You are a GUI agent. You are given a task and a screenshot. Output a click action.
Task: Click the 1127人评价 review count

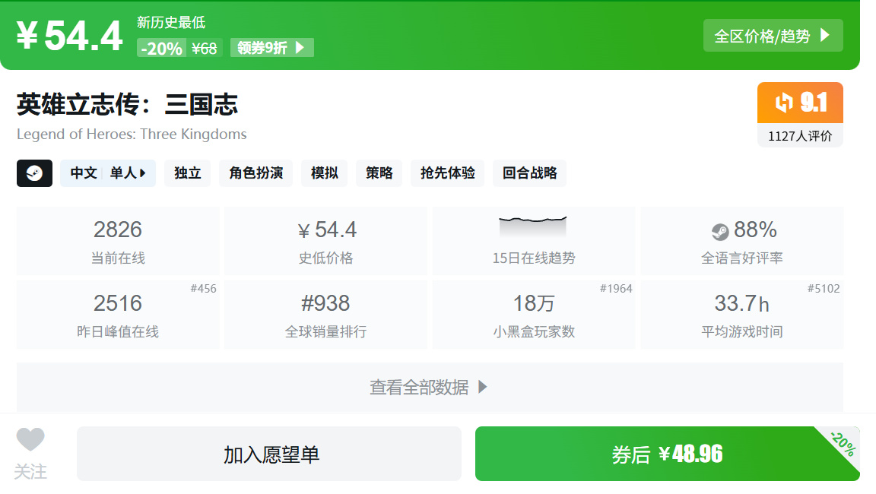[800, 135]
